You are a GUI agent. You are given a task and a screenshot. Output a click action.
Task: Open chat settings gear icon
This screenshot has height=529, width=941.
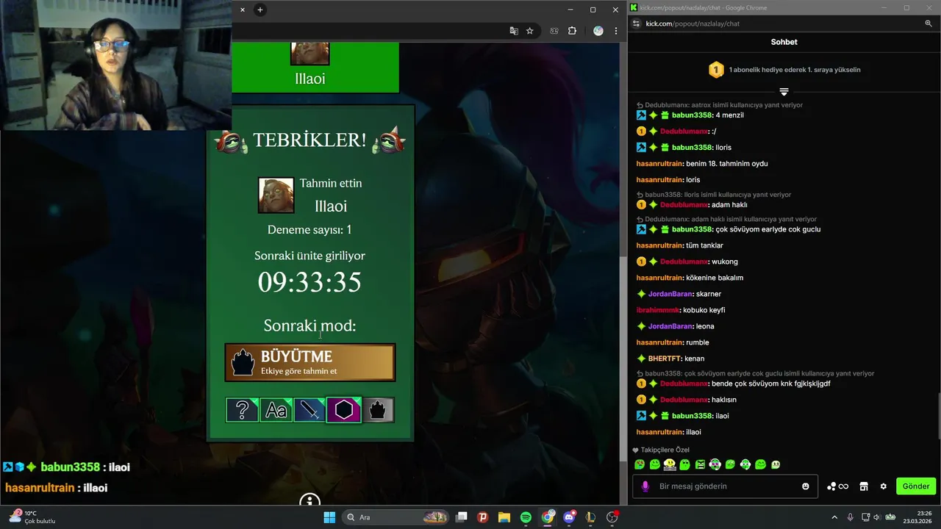[884, 486]
